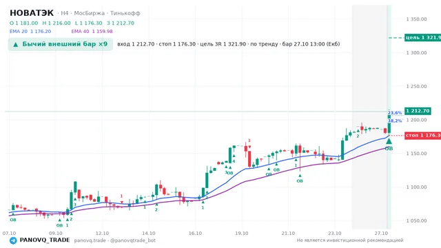The height and width of the screenshot is (248, 441).
Task: Click the 07.10 date on the time axis
Action: tap(9, 233)
